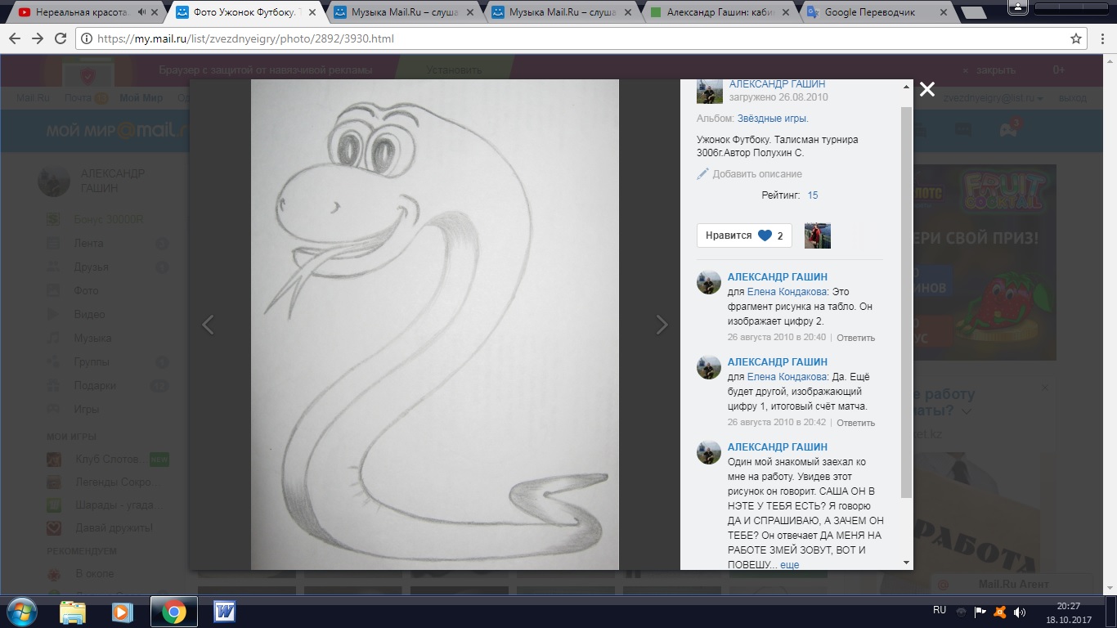The width and height of the screenshot is (1117, 628).
Task: Go to the previous photo arrow
Action: click(x=208, y=325)
